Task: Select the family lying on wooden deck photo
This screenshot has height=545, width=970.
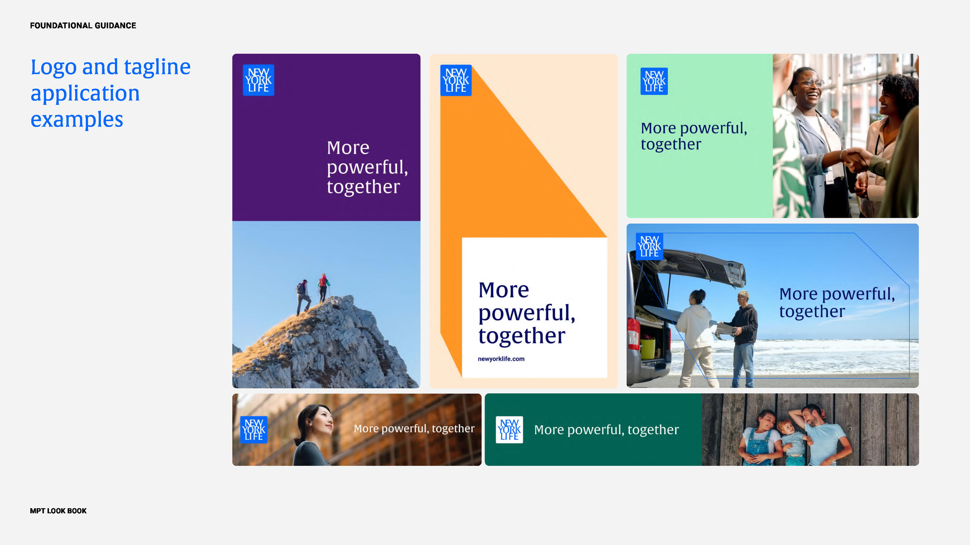Action: (811, 429)
